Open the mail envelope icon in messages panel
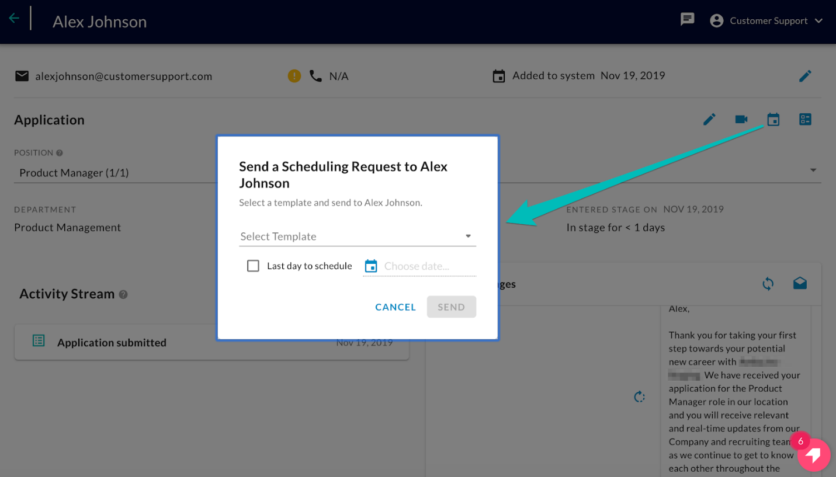 [x=800, y=284]
